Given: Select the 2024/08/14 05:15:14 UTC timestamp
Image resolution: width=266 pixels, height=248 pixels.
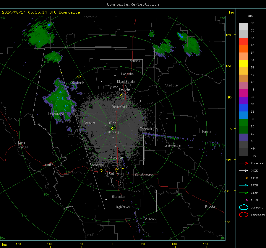Looking at the screenshot, I should pyautogui.click(x=29, y=12).
